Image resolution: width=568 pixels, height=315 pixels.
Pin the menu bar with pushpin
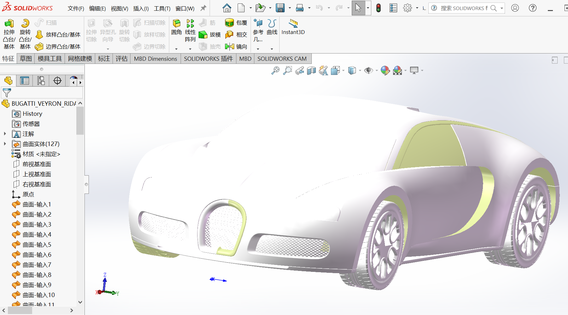point(204,8)
